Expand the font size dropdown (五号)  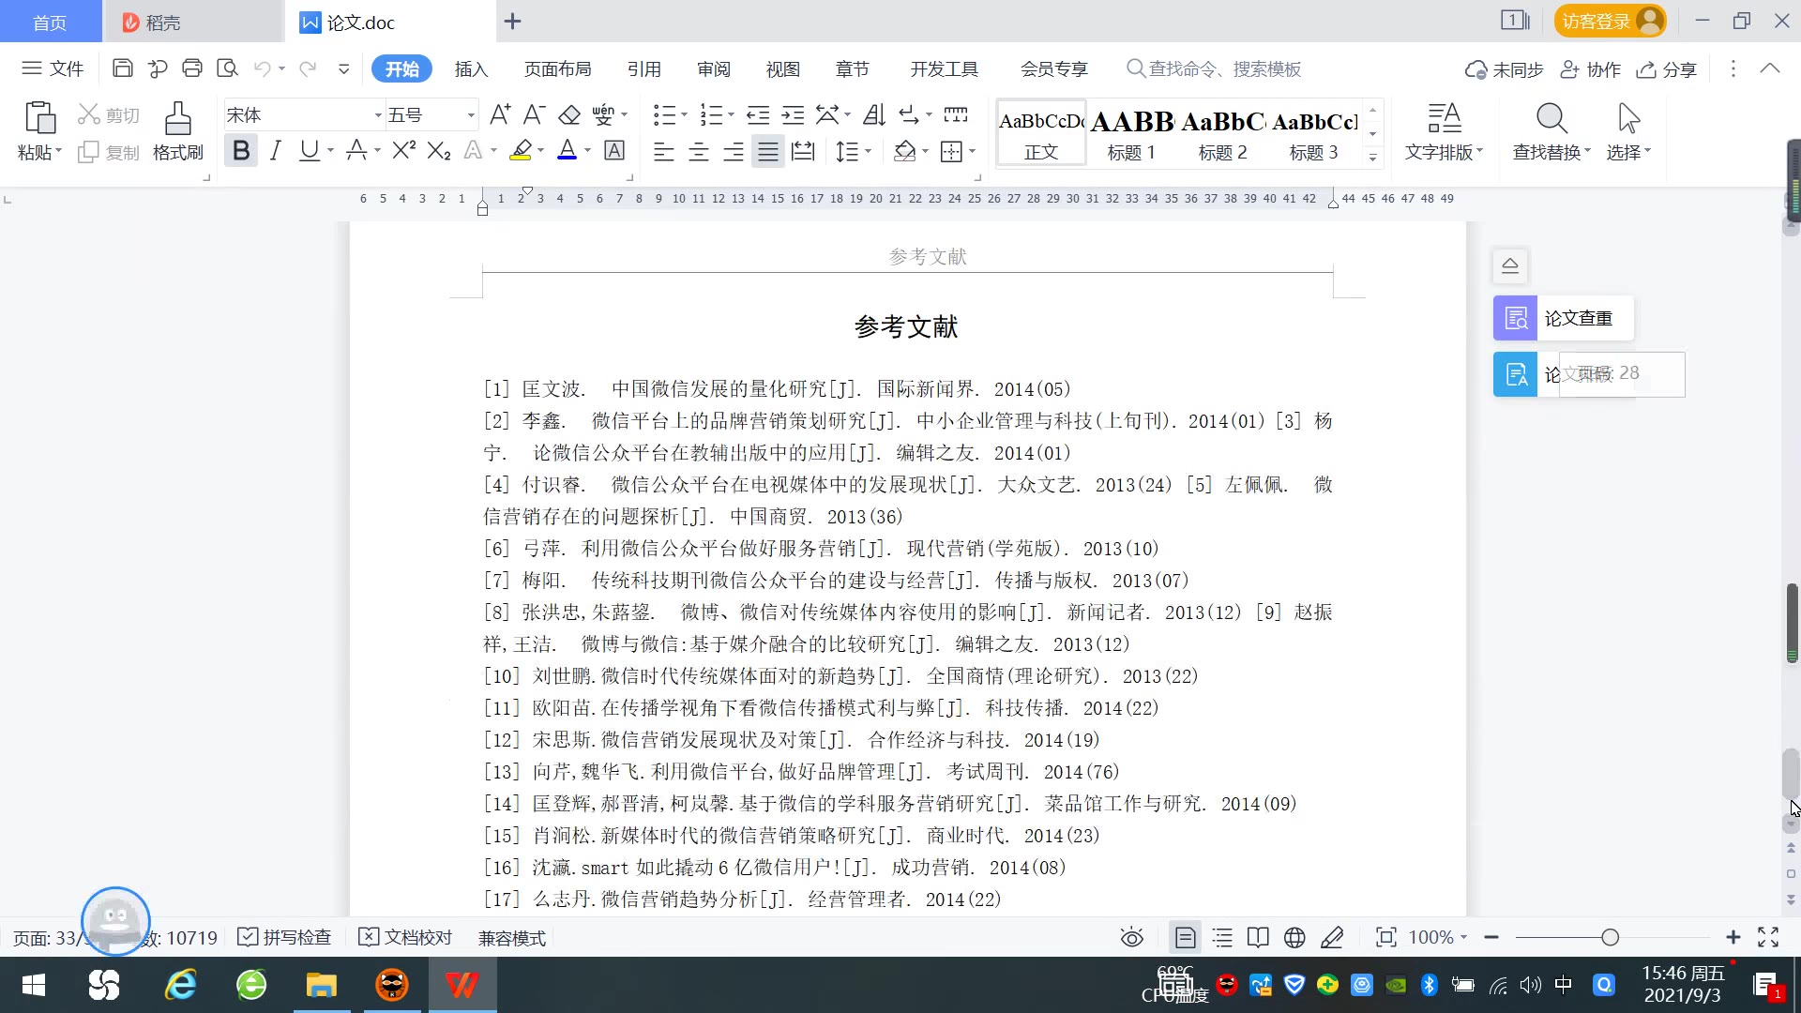click(471, 115)
